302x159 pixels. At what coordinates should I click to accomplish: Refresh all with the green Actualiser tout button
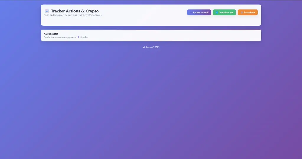tap(224, 12)
